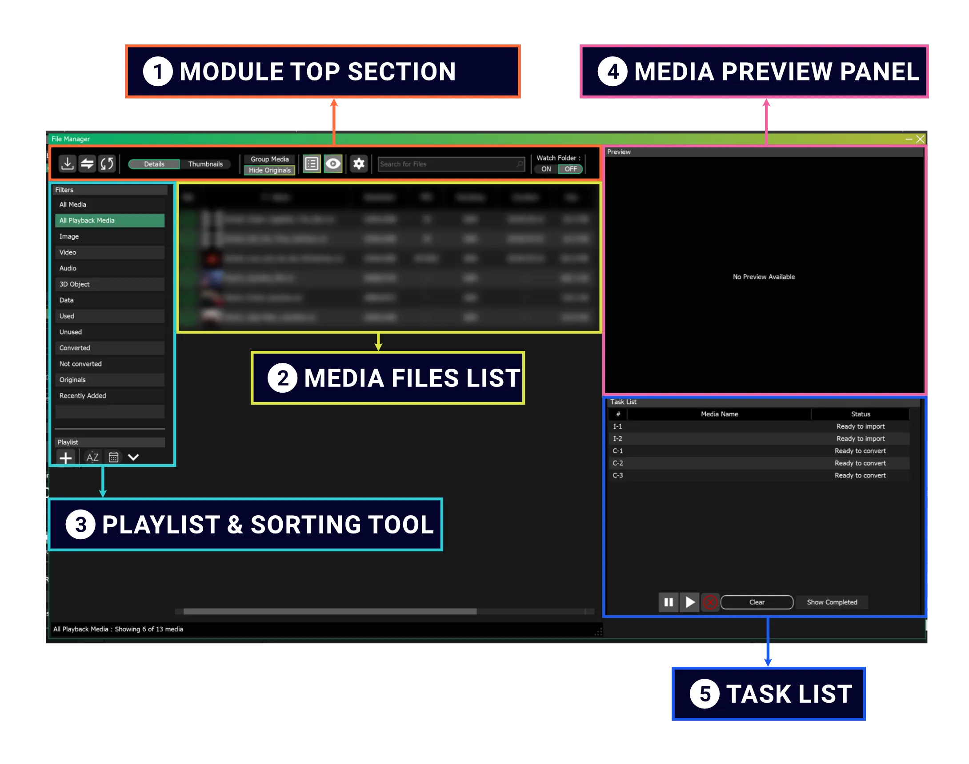Click the list view icon button

[312, 164]
